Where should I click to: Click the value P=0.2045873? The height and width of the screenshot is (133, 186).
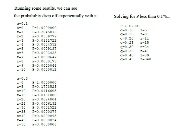click(44, 32)
